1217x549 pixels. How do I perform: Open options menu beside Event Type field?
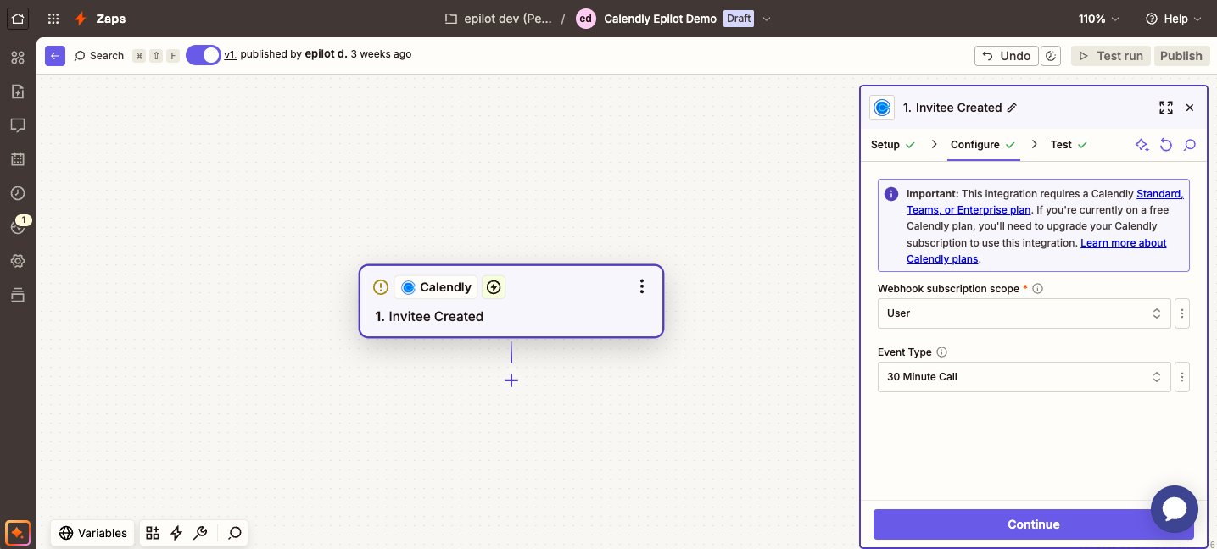1182,377
